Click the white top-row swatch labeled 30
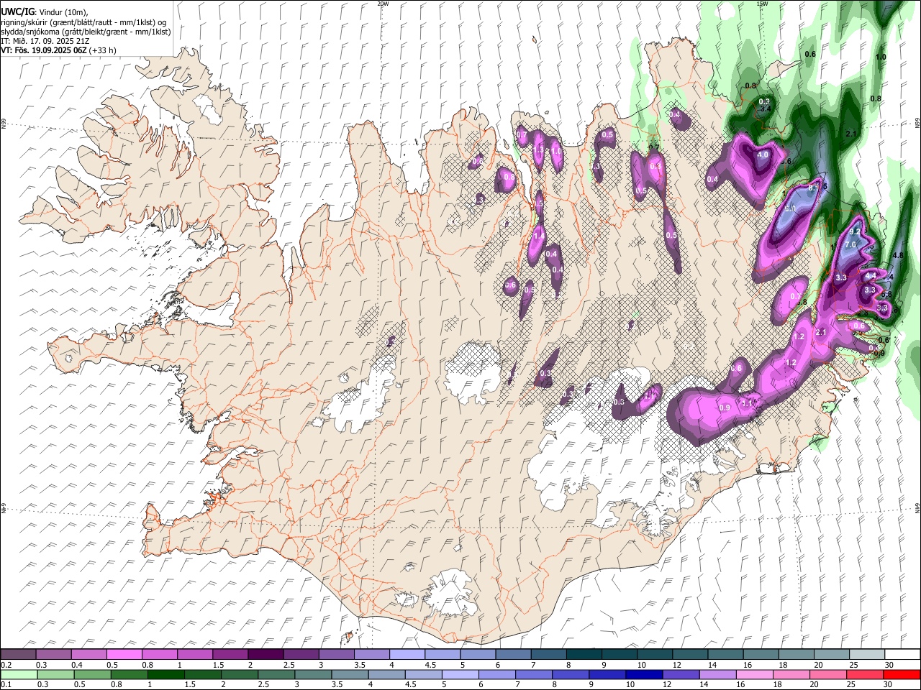The image size is (921, 690). (902, 655)
